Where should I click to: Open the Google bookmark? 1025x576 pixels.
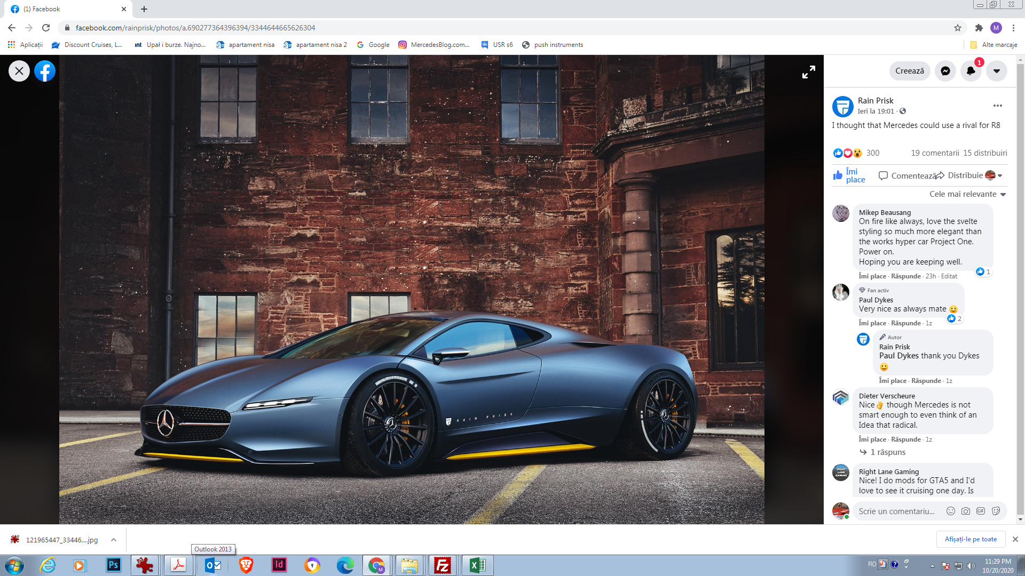[373, 45]
